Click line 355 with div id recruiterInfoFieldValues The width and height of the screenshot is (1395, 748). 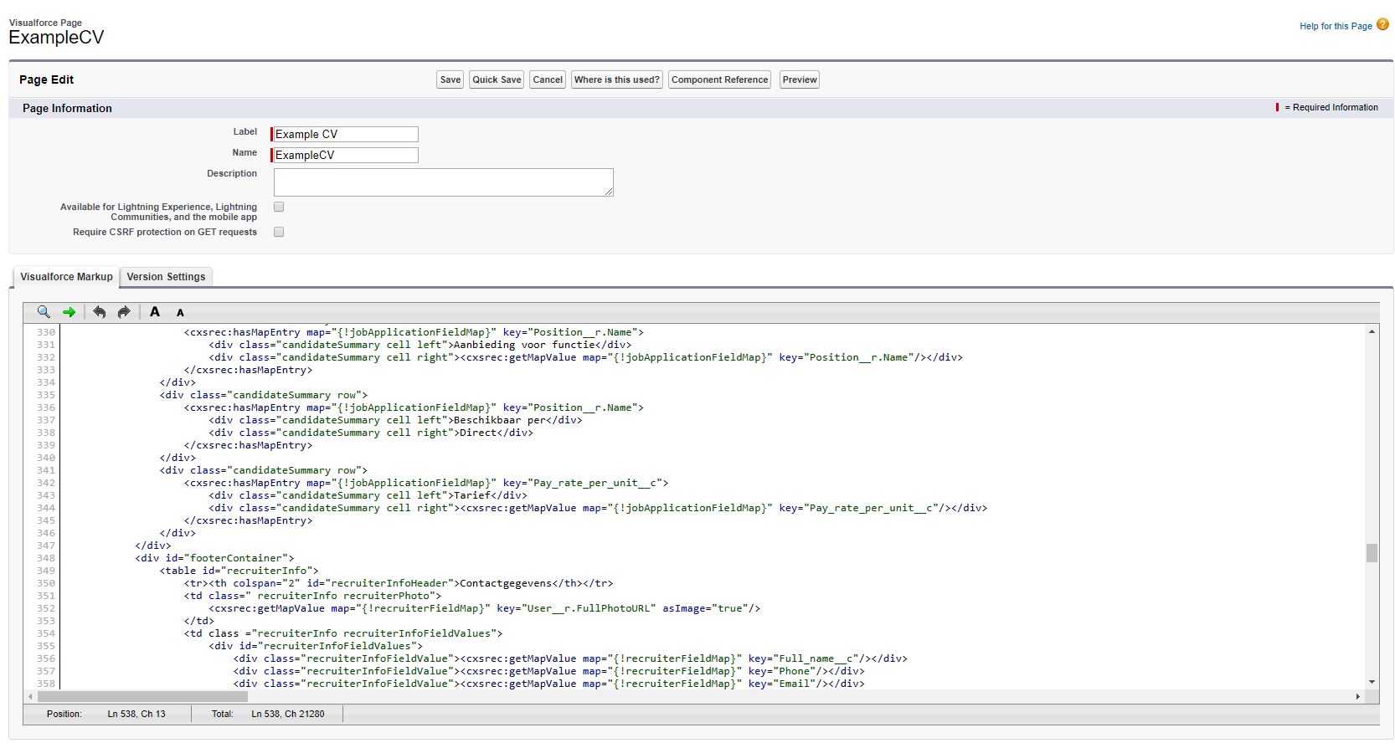[x=316, y=646]
